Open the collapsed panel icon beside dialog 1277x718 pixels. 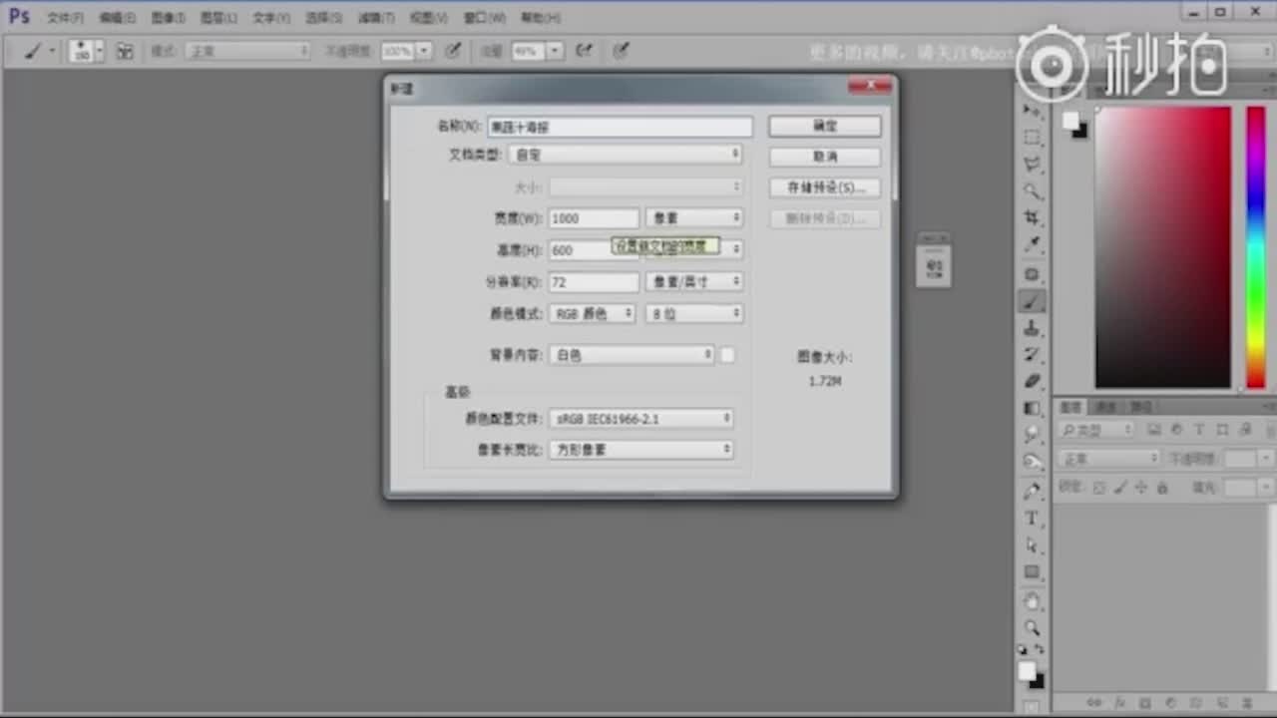tap(934, 267)
